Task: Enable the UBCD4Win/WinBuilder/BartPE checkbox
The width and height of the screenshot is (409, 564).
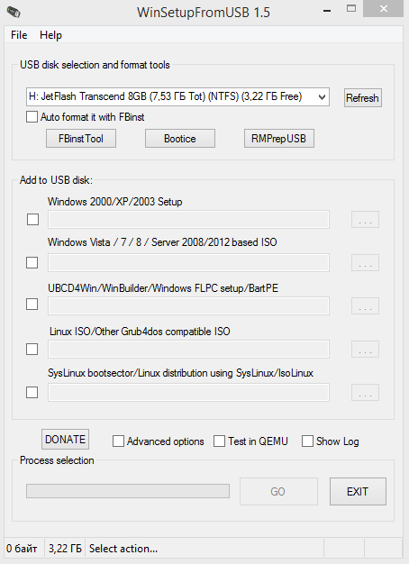Action: point(32,305)
